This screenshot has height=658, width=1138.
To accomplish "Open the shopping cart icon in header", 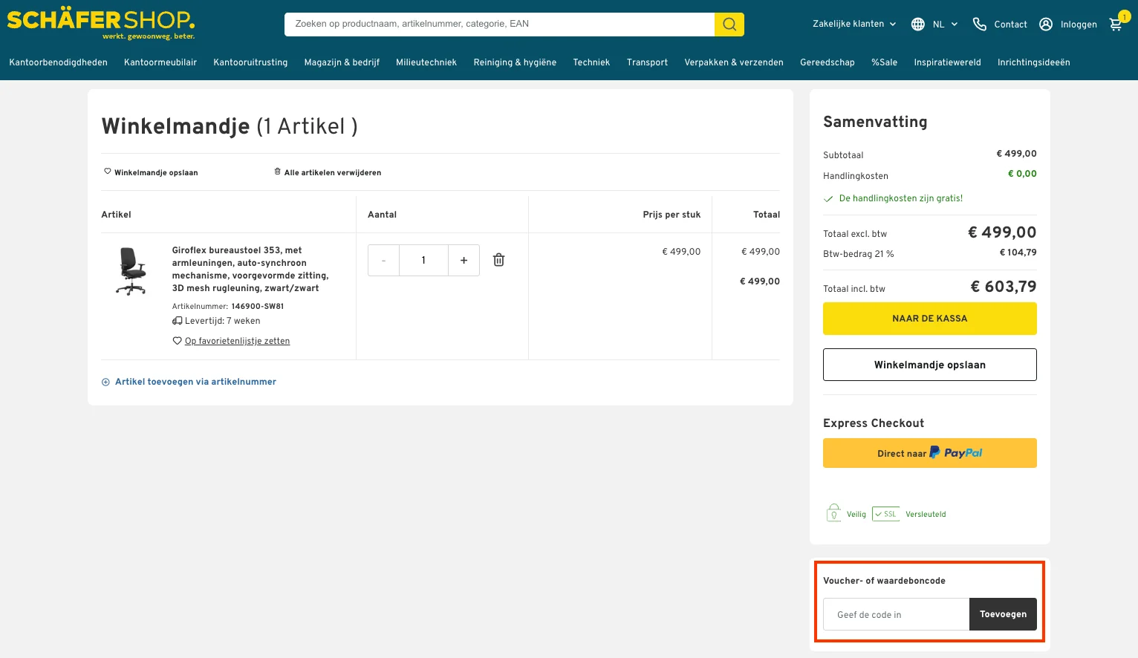I will [x=1116, y=25].
